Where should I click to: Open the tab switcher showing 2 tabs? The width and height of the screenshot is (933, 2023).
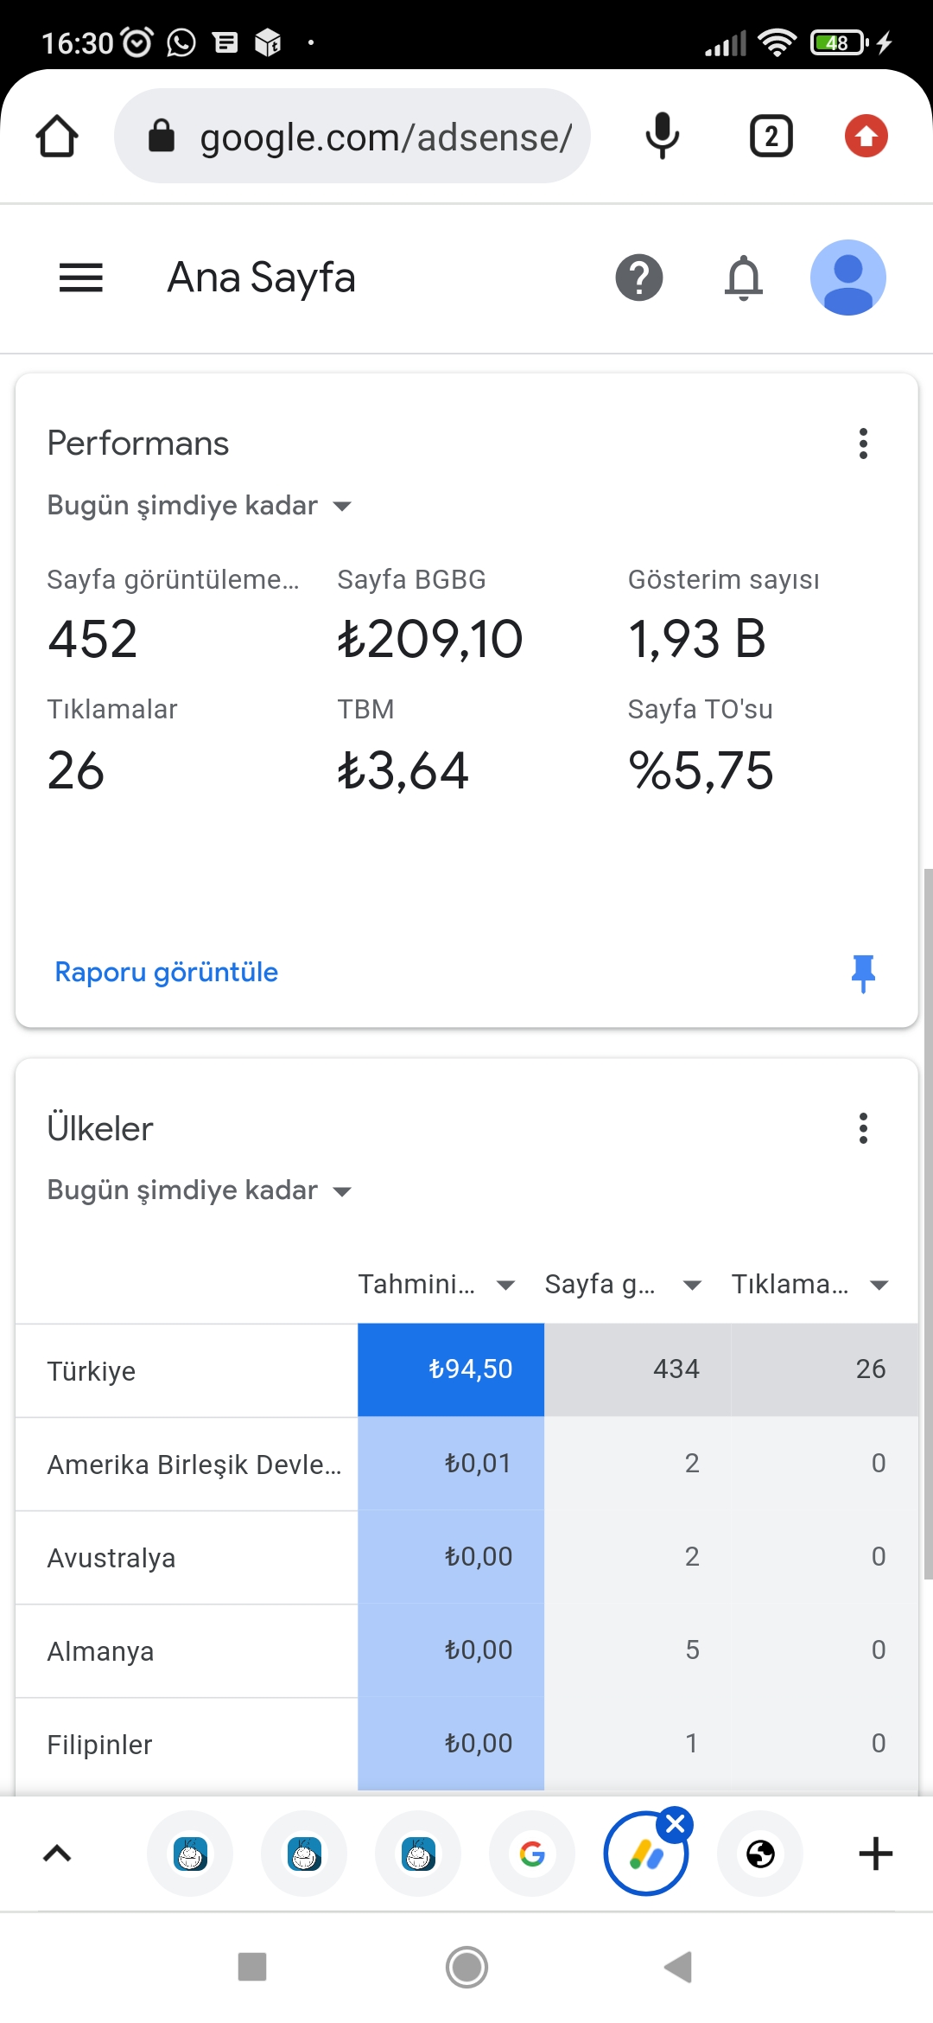click(771, 136)
